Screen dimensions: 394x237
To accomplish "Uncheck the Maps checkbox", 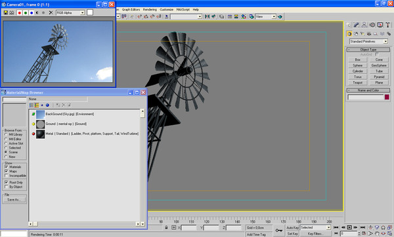I will coord(7,172).
